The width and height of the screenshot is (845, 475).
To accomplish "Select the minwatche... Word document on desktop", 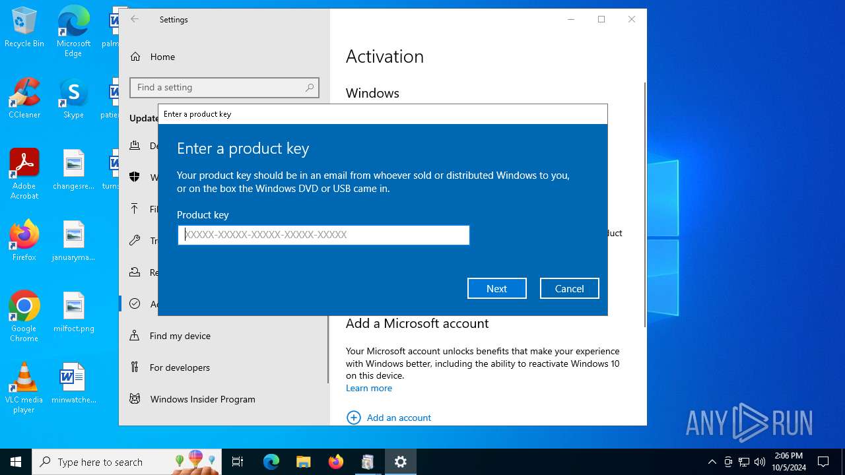I will (x=73, y=383).
